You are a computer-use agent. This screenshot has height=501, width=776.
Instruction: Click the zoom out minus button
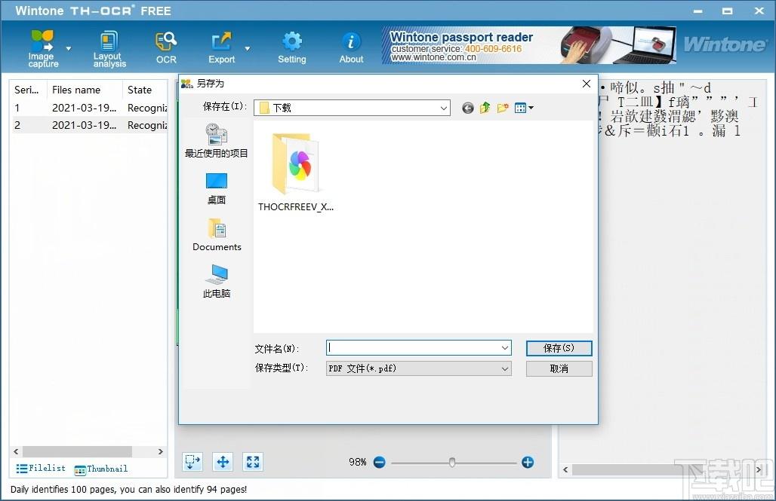(x=380, y=462)
